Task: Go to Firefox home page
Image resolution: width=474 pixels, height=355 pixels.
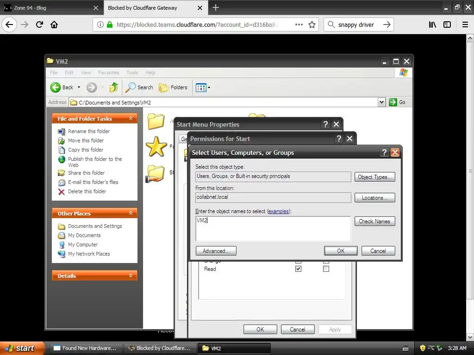Action: [x=54, y=24]
